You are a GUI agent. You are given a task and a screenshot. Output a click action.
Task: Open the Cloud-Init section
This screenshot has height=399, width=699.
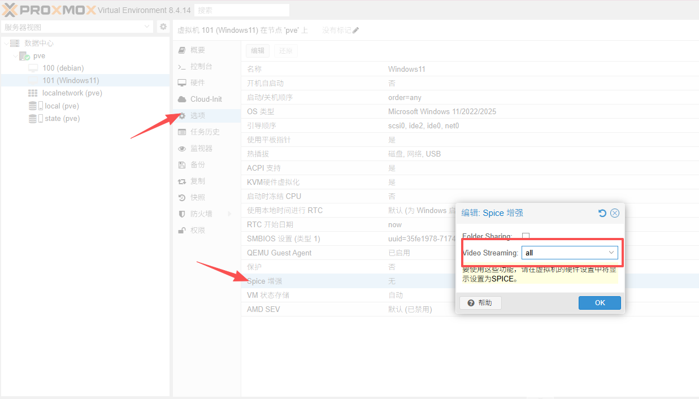(206, 99)
